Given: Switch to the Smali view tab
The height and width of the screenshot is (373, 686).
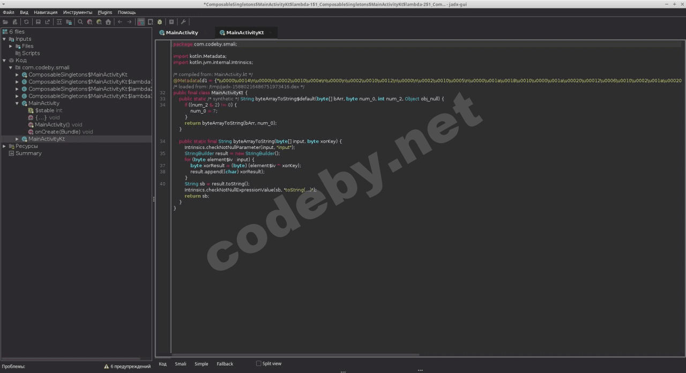Looking at the screenshot, I should pyautogui.click(x=181, y=364).
